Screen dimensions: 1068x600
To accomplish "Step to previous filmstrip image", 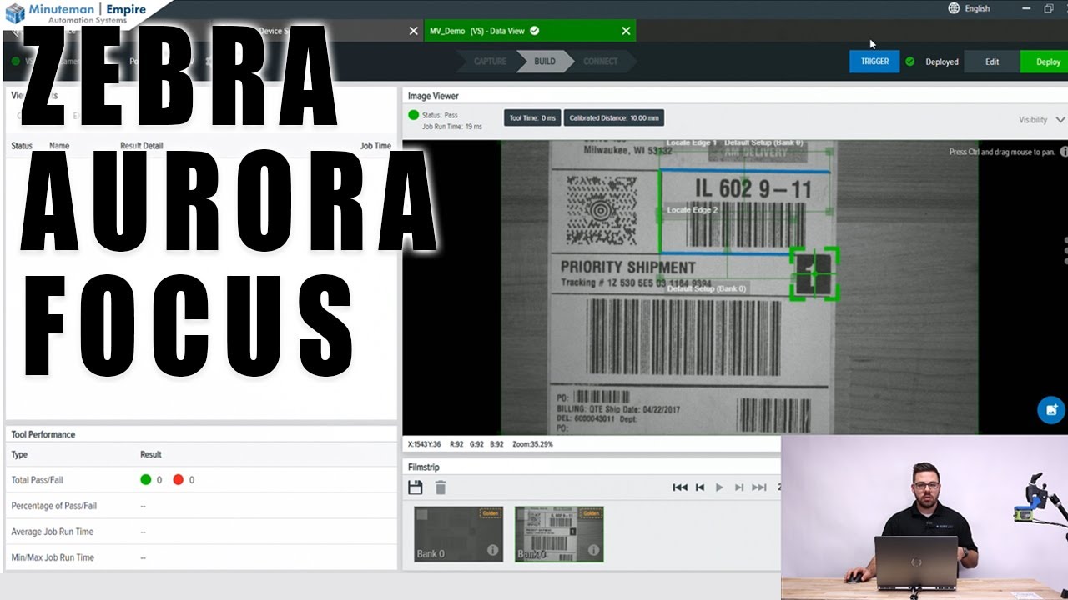I will pyautogui.click(x=700, y=487).
